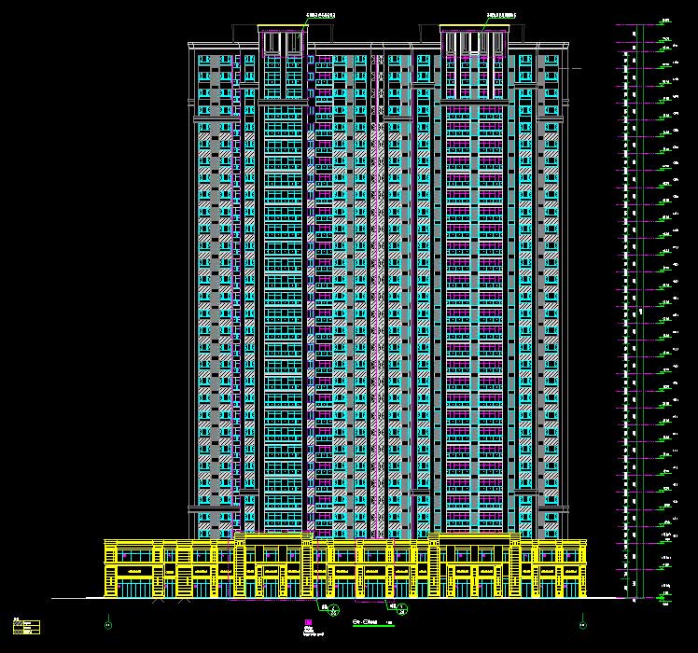Click the right green grid axis bubble
This screenshot has width=698, height=653.
tap(582, 623)
